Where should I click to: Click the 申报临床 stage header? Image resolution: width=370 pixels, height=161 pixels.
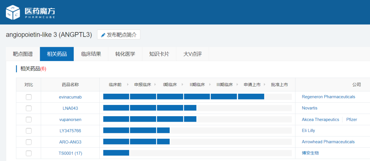tap(143, 85)
